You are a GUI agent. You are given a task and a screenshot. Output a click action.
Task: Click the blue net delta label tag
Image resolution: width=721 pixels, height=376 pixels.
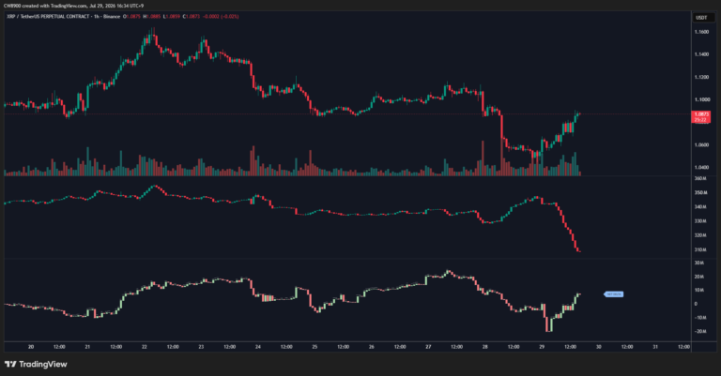click(613, 294)
